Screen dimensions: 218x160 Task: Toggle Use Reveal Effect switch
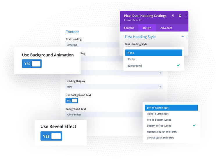pyautogui.click(x=51, y=136)
